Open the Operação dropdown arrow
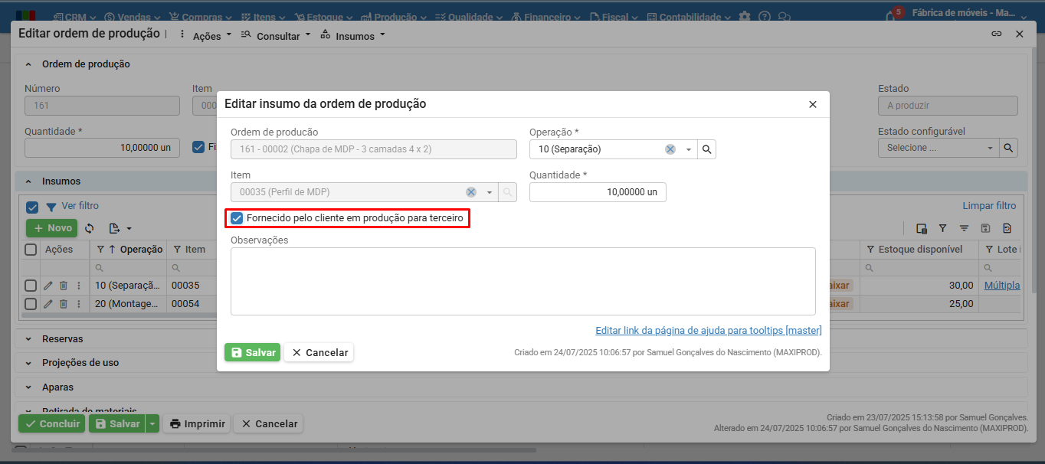Image resolution: width=1045 pixels, height=464 pixels. pyautogui.click(x=688, y=149)
